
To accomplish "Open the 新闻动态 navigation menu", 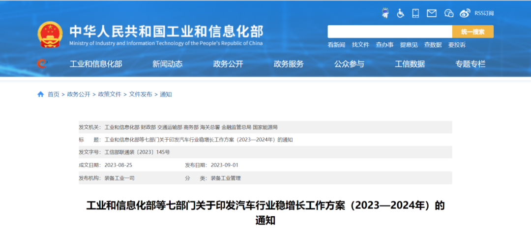I will pos(167,64).
